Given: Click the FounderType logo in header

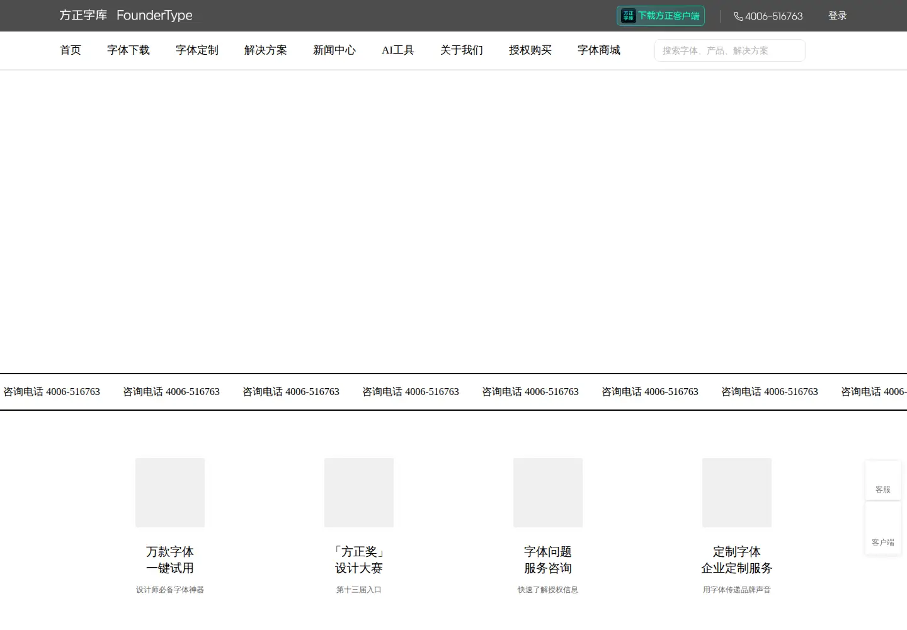Looking at the screenshot, I should (x=126, y=15).
